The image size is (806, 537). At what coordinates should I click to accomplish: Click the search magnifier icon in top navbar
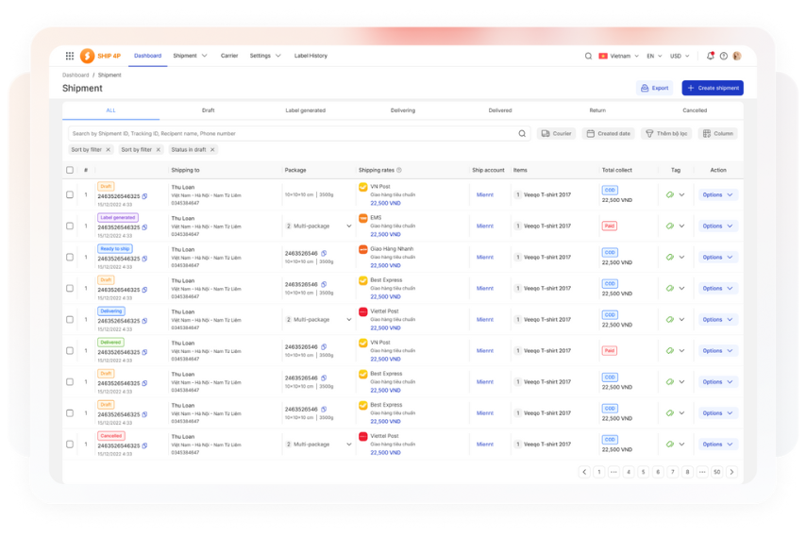click(589, 56)
